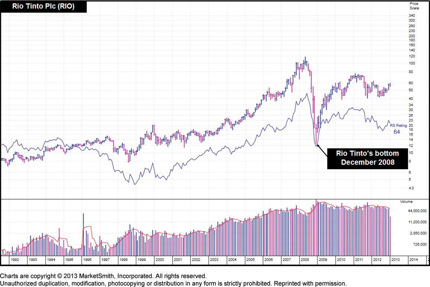Click the RS Rating value 64
The image size is (430, 287).
click(396, 132)
